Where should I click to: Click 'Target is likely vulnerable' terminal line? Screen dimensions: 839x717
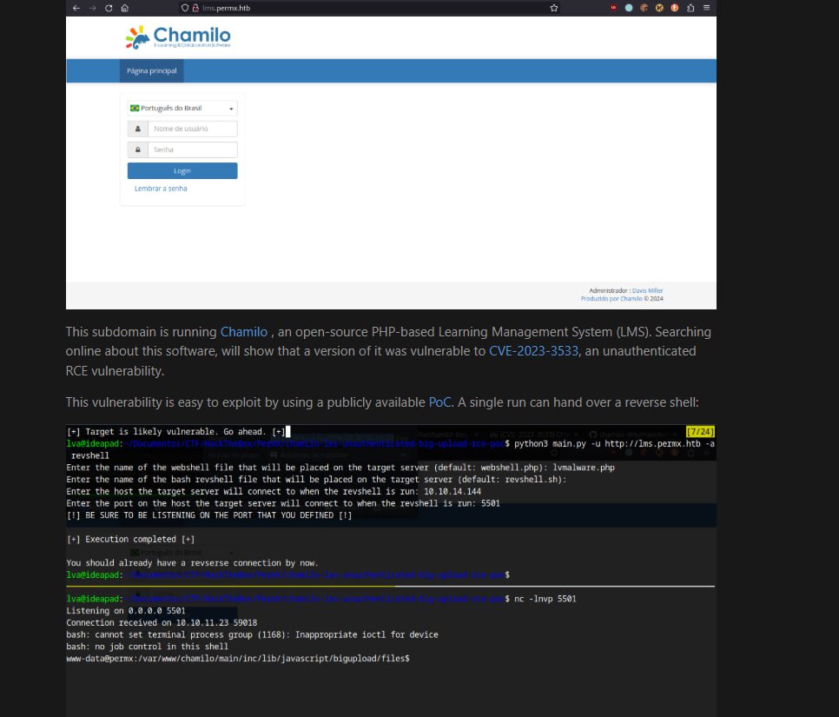click(175, 432)
